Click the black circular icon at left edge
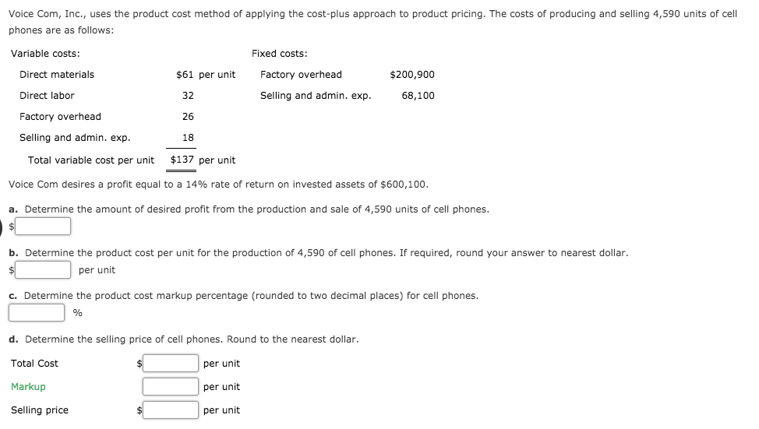759x429 pixels. click(x=1, y=227)
